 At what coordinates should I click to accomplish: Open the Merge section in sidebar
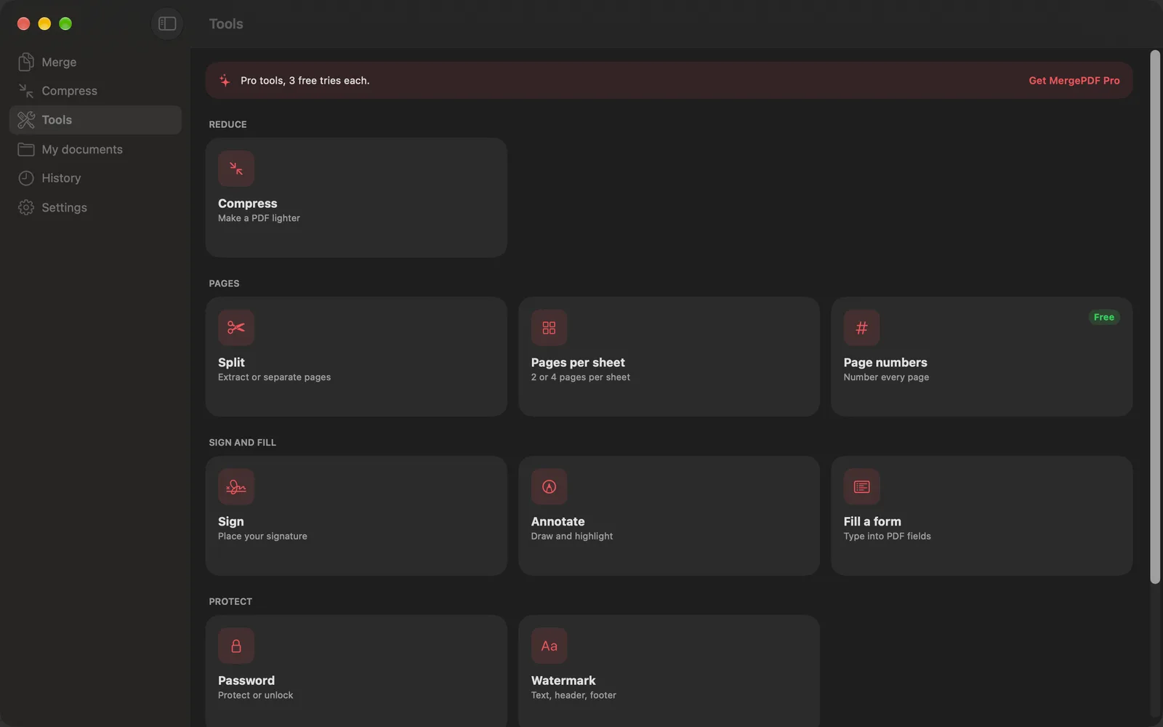pos(95,62)
